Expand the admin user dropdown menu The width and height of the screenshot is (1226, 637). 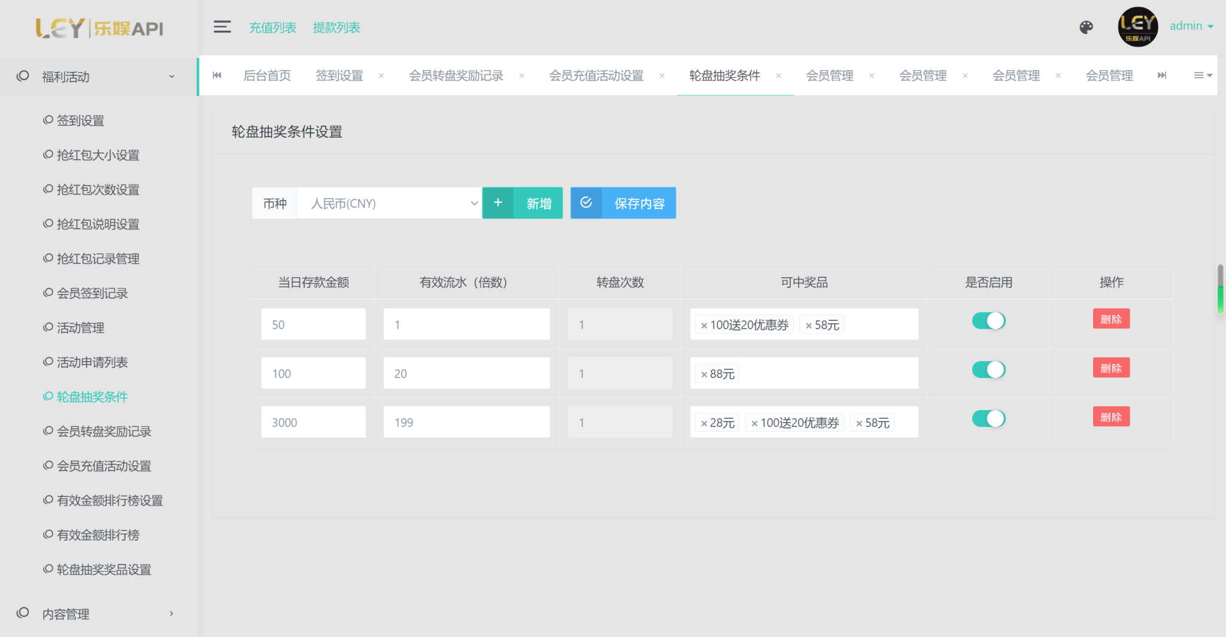point(1191,26)
